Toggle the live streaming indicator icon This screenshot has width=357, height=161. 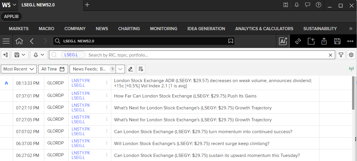(351, 69)
